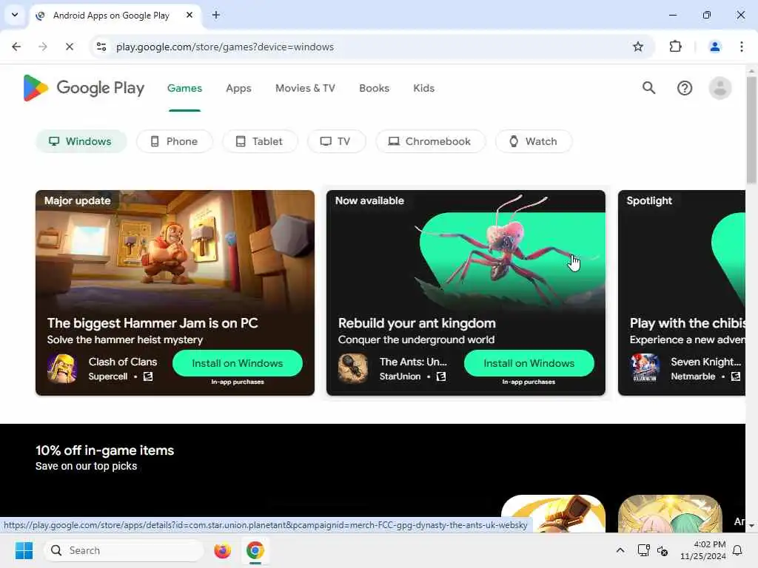The width and height of the screenshot is (758, 568).
Task: Open the Windows Start menu
Action: click(x=24, y=550)
